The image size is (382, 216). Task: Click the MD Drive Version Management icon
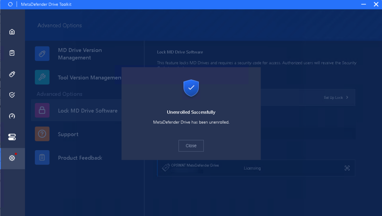point(42,54)
